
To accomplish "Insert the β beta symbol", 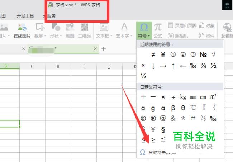I will 173,108.
